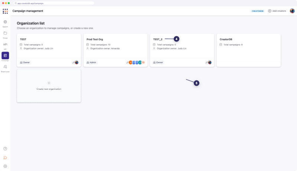
Task: Click the plus icon of Add creators
Action: click(270, 11)
